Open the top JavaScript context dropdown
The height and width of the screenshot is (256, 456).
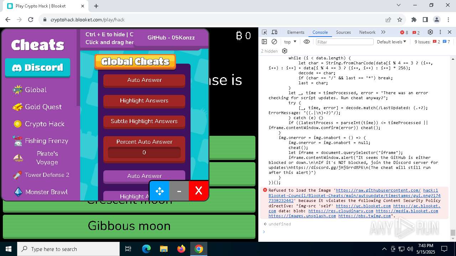click(290, 42)
